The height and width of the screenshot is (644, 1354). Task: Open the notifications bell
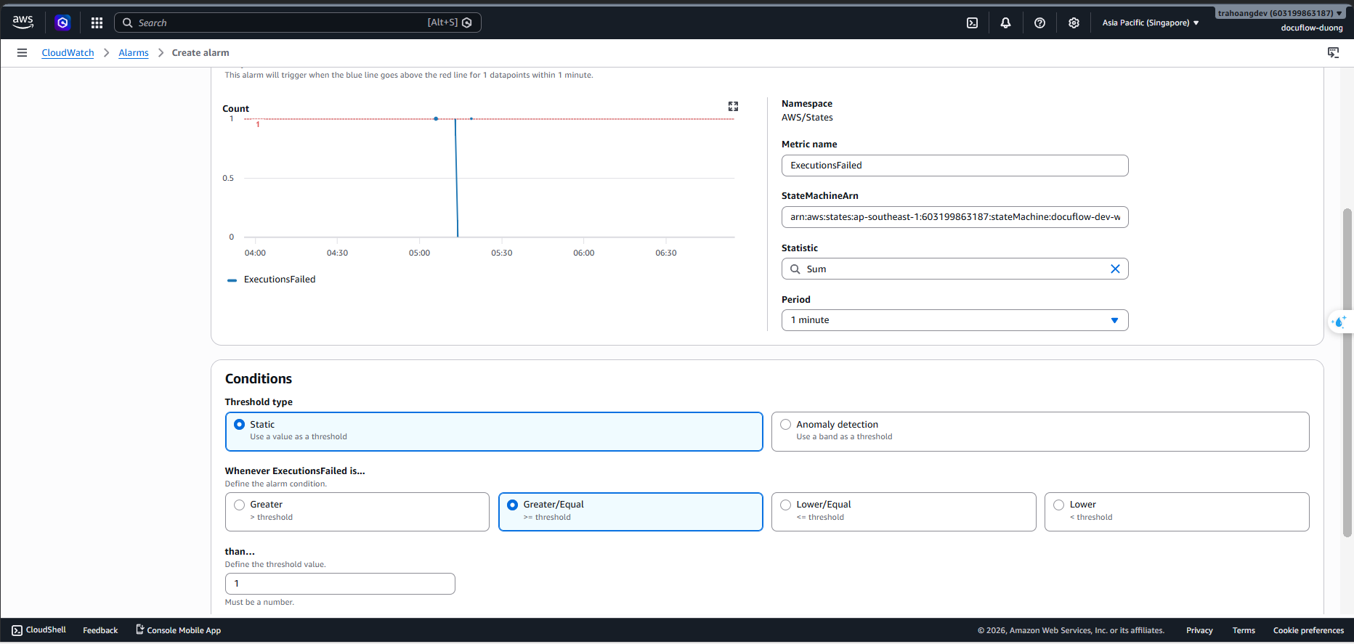[x=1005, y=23]
